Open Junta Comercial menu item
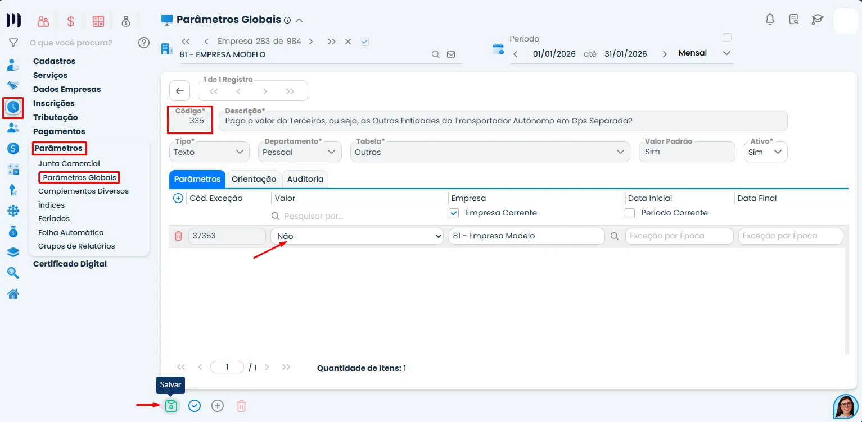Screen dimensions: 862x422 69,164
